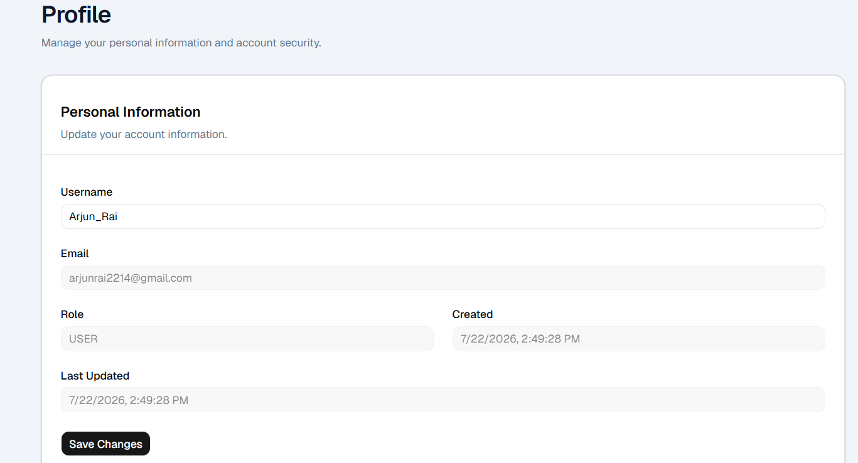
Task: Click the Username input field
Action: tap(442, 216)
